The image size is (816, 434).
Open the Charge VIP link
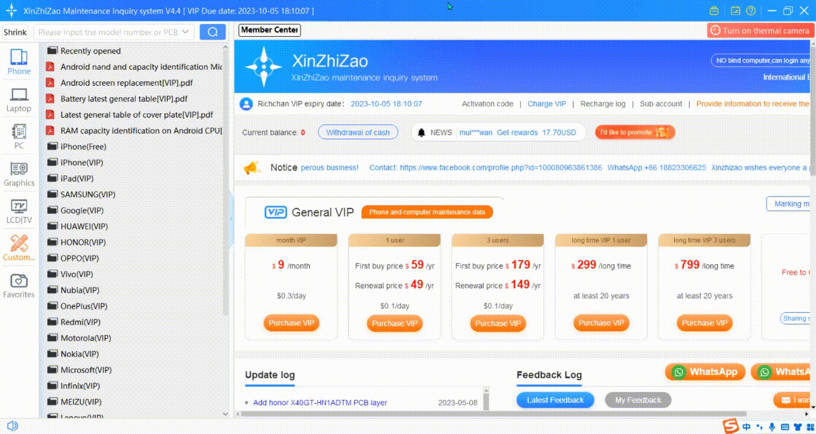click(x=546, y=104)
